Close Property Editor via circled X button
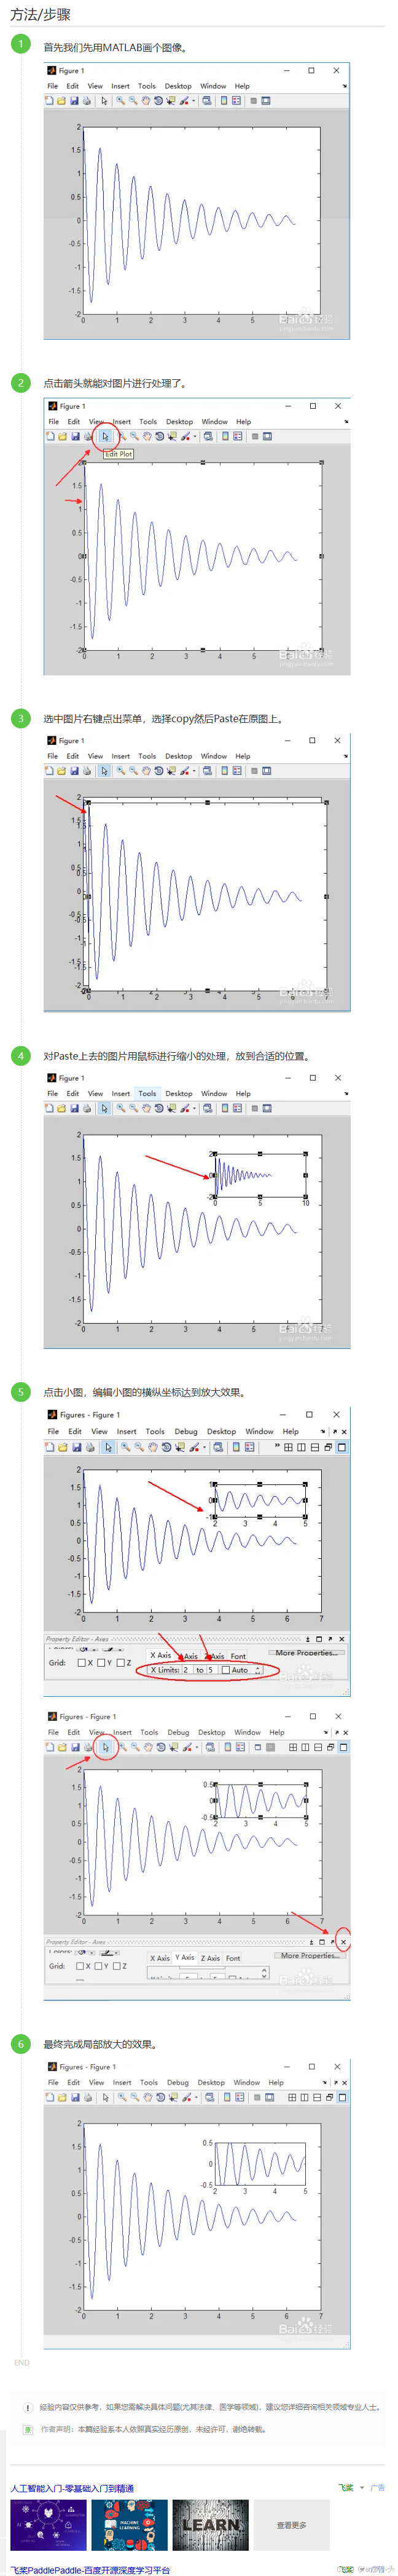The width and height of the screenshot is (398, 2576). pos(343,1942)
